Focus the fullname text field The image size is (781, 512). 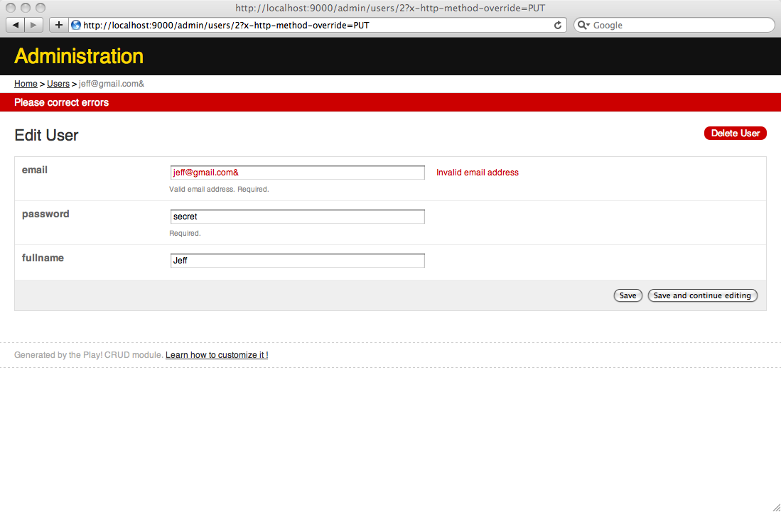pos(297,261)
